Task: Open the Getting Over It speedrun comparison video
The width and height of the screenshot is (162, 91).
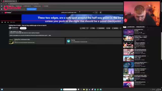Action: tap(129, 71)
